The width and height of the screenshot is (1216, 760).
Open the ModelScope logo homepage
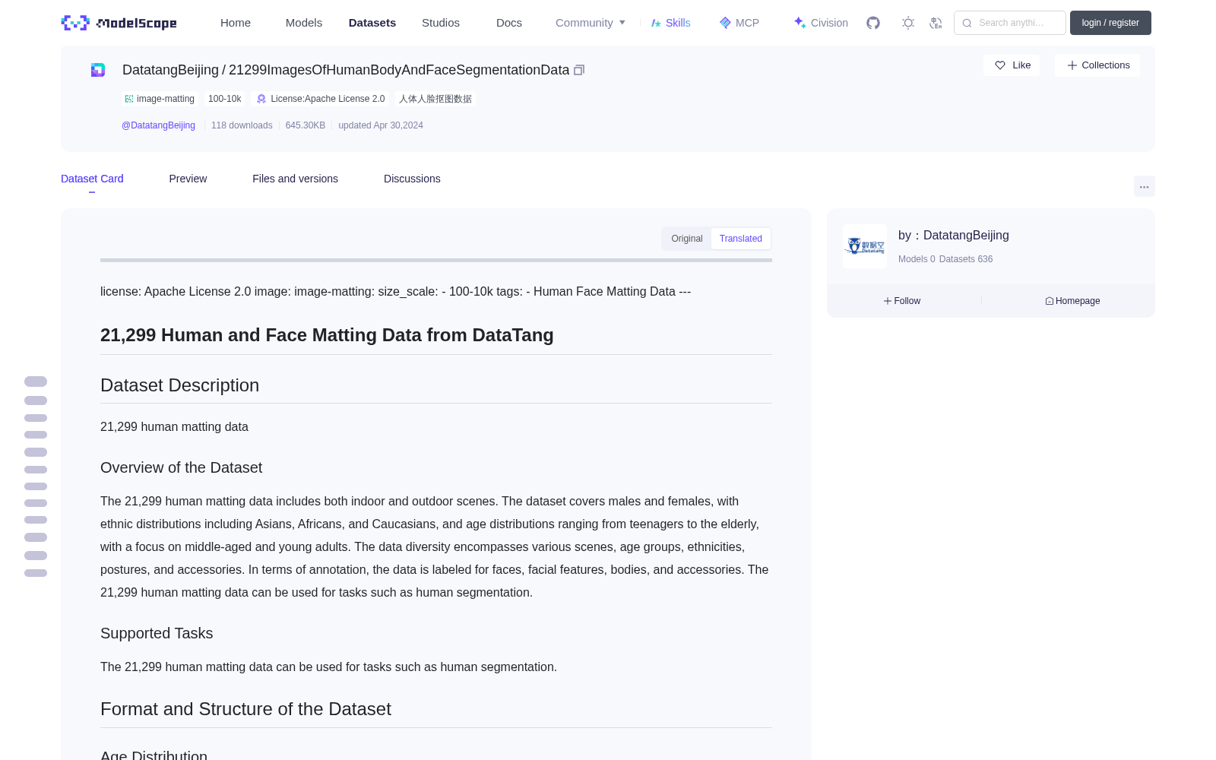(x=119, y=23)
